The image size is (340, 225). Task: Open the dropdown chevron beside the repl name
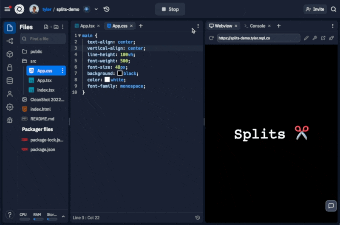96,9
